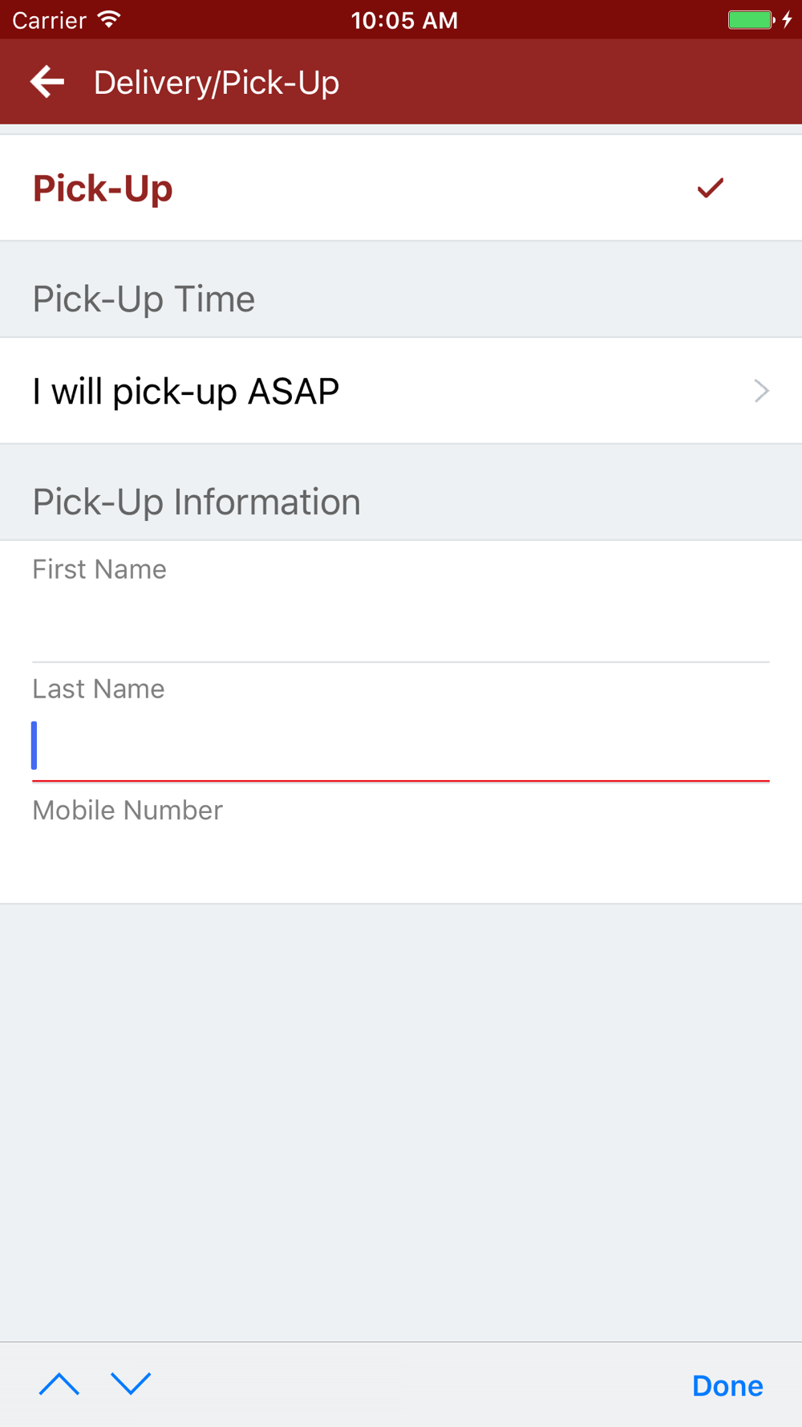802x1427 pixels.
Task: Tap Done on keyboard toolbar
Action: point(727,1385)
